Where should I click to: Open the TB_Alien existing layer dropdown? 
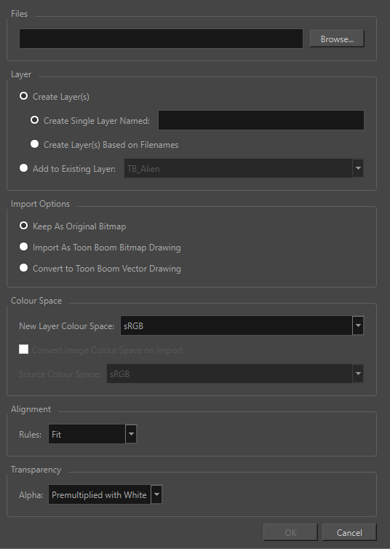point(244,168)
